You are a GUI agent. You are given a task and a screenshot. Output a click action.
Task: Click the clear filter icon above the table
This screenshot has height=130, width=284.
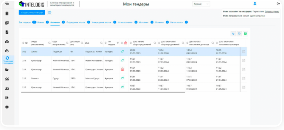[239, 34]
